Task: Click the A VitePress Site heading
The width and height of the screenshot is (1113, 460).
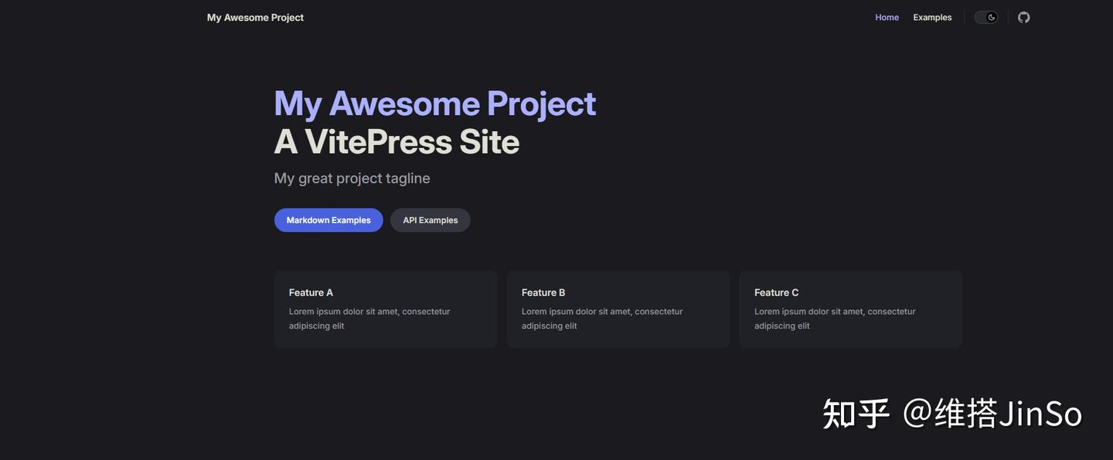Action: [x=397, y=141]
